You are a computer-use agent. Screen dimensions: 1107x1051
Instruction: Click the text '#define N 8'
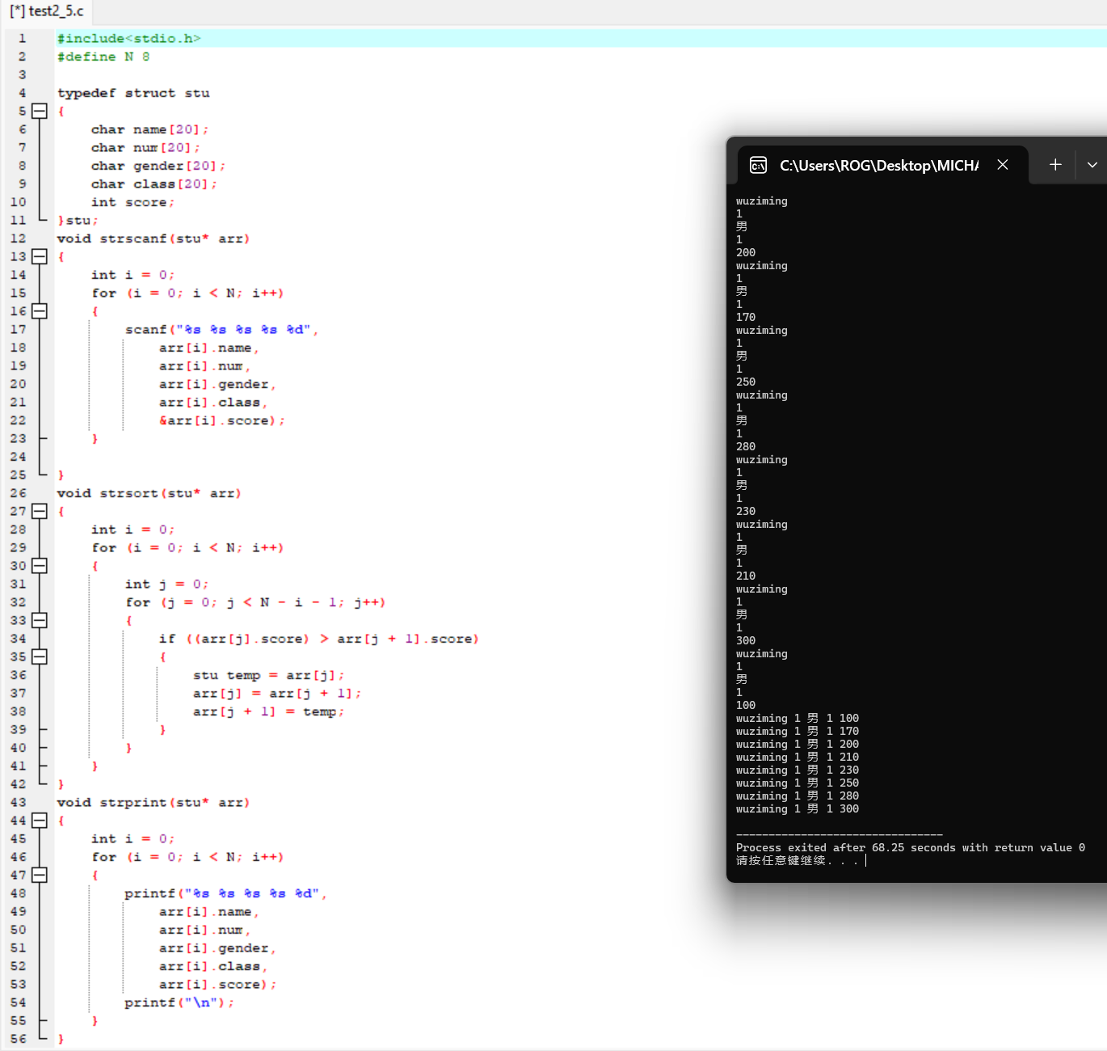[x=103, y=57]
